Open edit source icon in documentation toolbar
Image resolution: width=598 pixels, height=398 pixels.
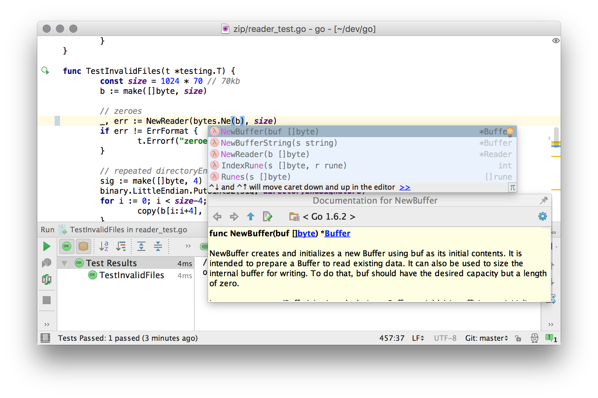[x=267, y=217]
